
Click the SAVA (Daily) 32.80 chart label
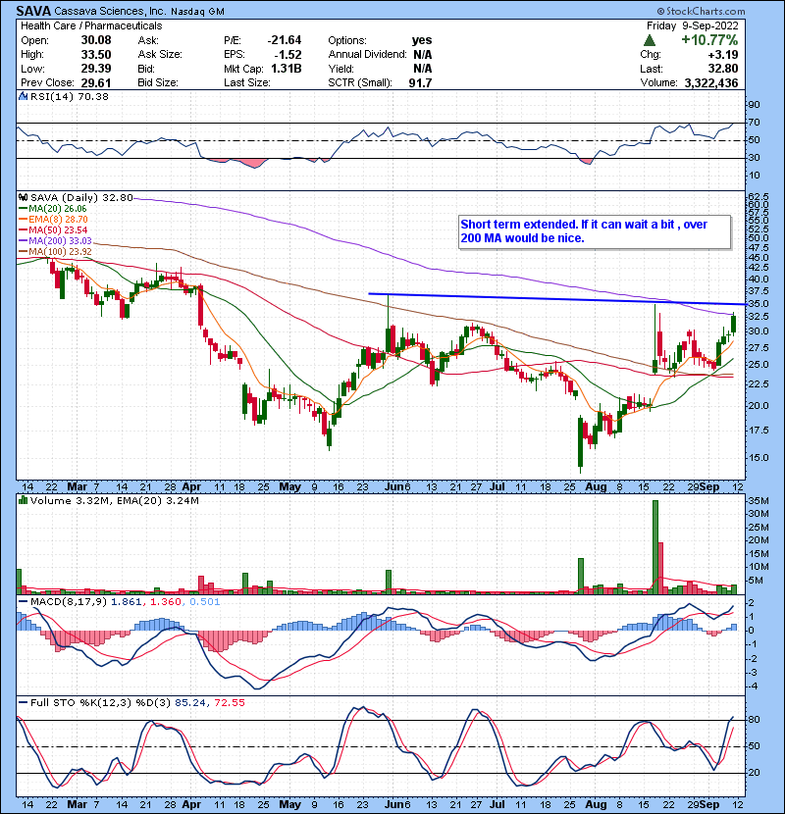click(82, 197)
